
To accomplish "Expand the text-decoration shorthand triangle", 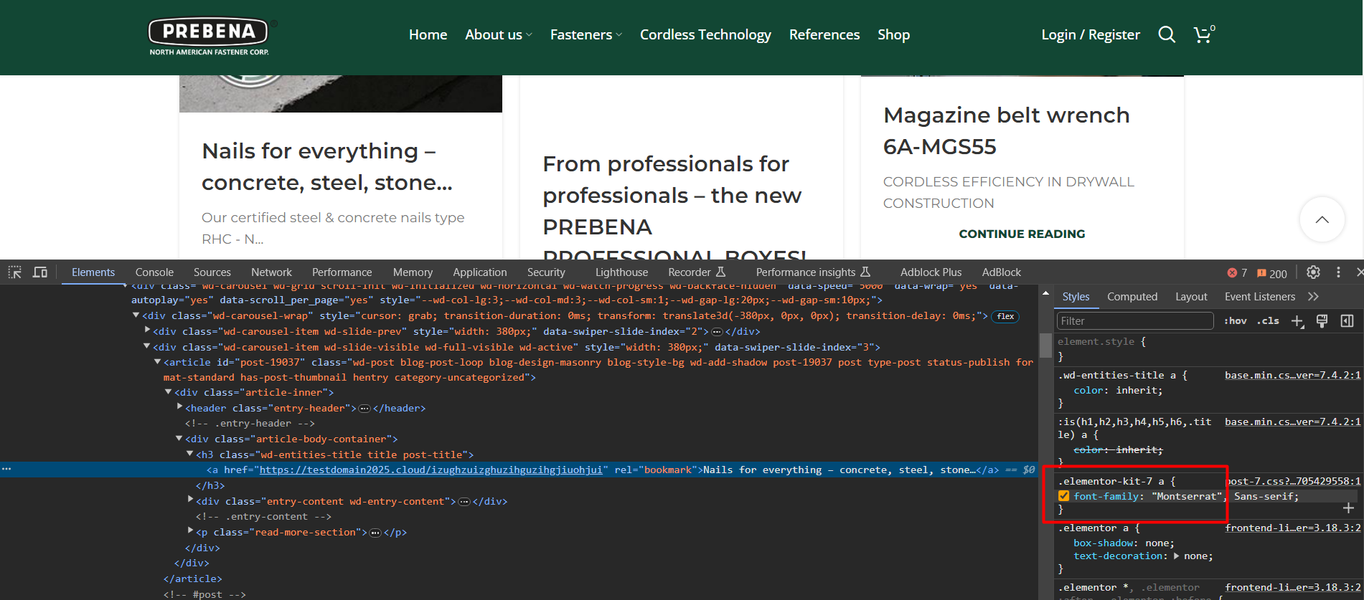I will pyautogui.click(x=1176, y=556).
